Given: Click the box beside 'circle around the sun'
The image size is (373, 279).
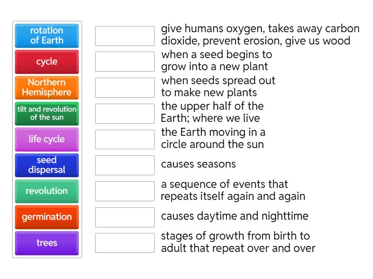Looking at the screenshot, I should [124, 139].
